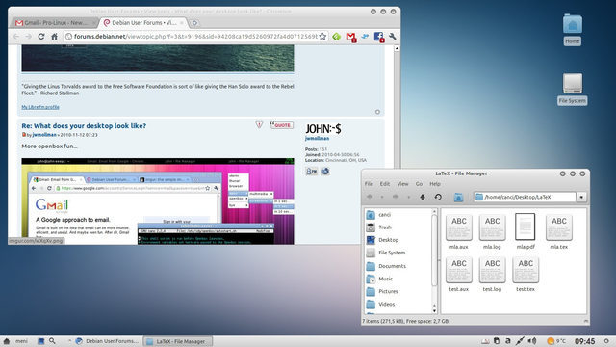Viewport: 616px width, 347px height.
Task: Open the Gmail checker extension icon
Action: (x=350, y=37)
